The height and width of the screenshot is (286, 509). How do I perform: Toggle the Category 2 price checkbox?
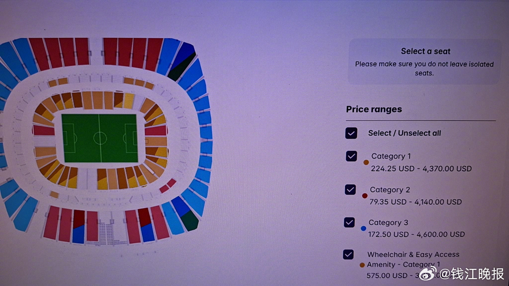pyautogui.click(x=350, y=189)
